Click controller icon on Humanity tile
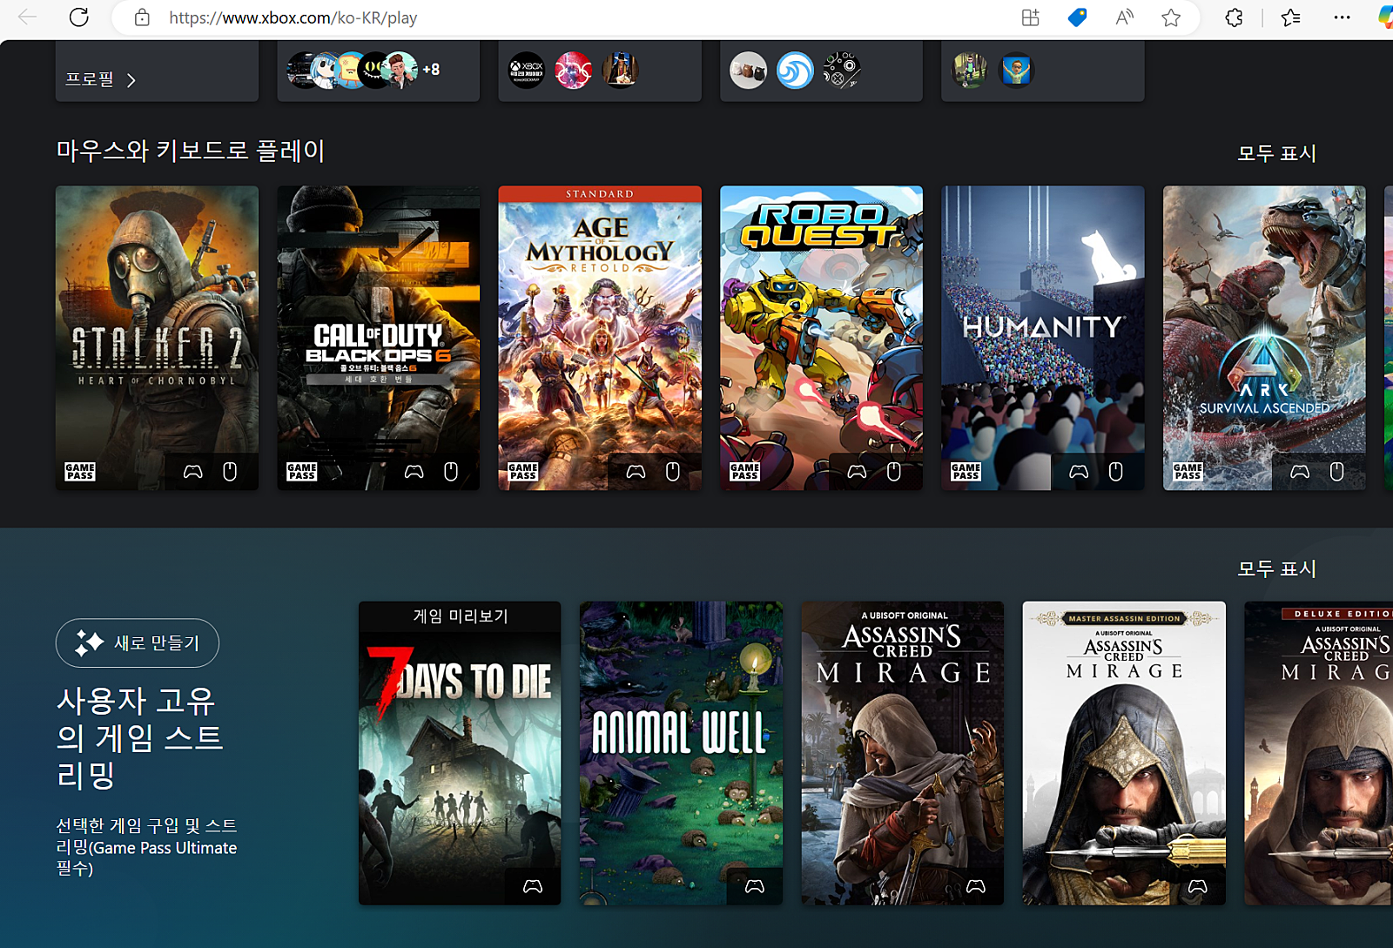This screenshot has width=1393, height=948. 1079,472
